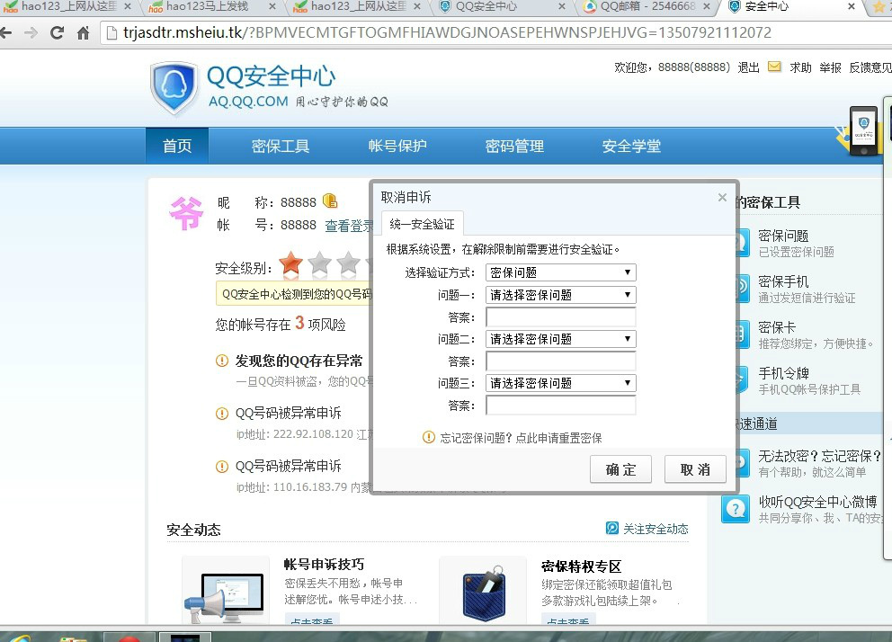This screenshot has width=892, height=642.
Task: Click the 查看登录 link beside account number
Action: (349, 226)
